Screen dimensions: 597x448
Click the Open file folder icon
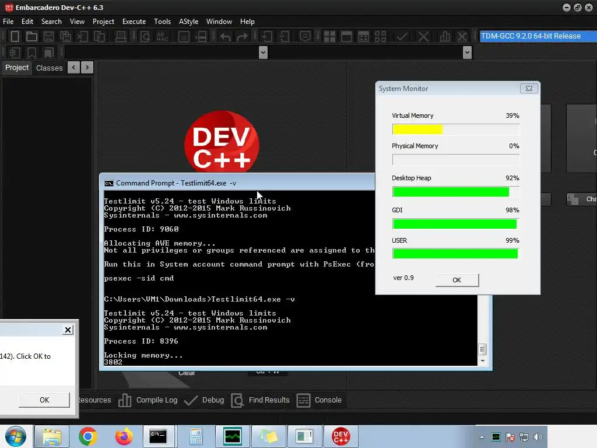(31, 37)
